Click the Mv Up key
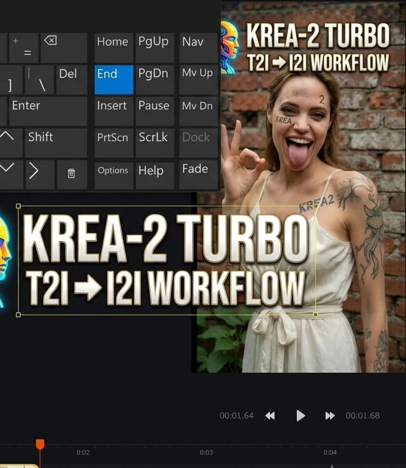This screenshot has width=406, height=468. (199, 80)
